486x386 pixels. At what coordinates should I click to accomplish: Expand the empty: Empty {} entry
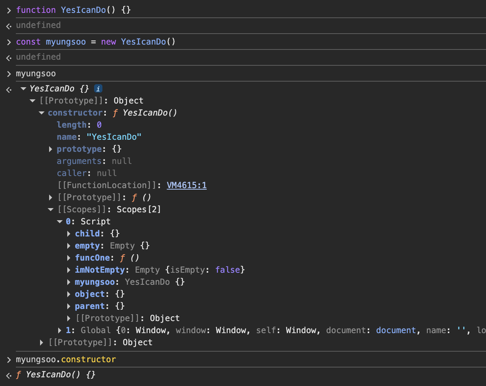pos(69,246)
